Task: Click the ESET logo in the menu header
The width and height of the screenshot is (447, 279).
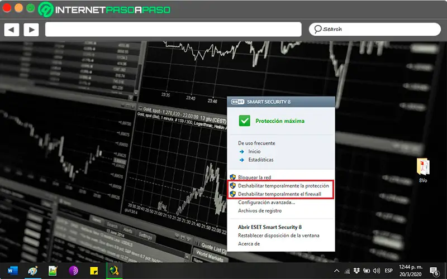Action: 237,102
